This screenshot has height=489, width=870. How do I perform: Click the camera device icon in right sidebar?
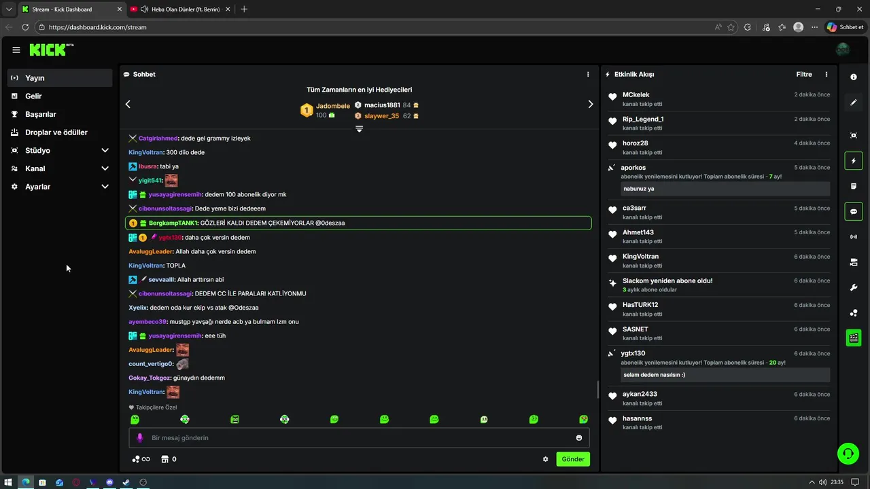point(854,262)
